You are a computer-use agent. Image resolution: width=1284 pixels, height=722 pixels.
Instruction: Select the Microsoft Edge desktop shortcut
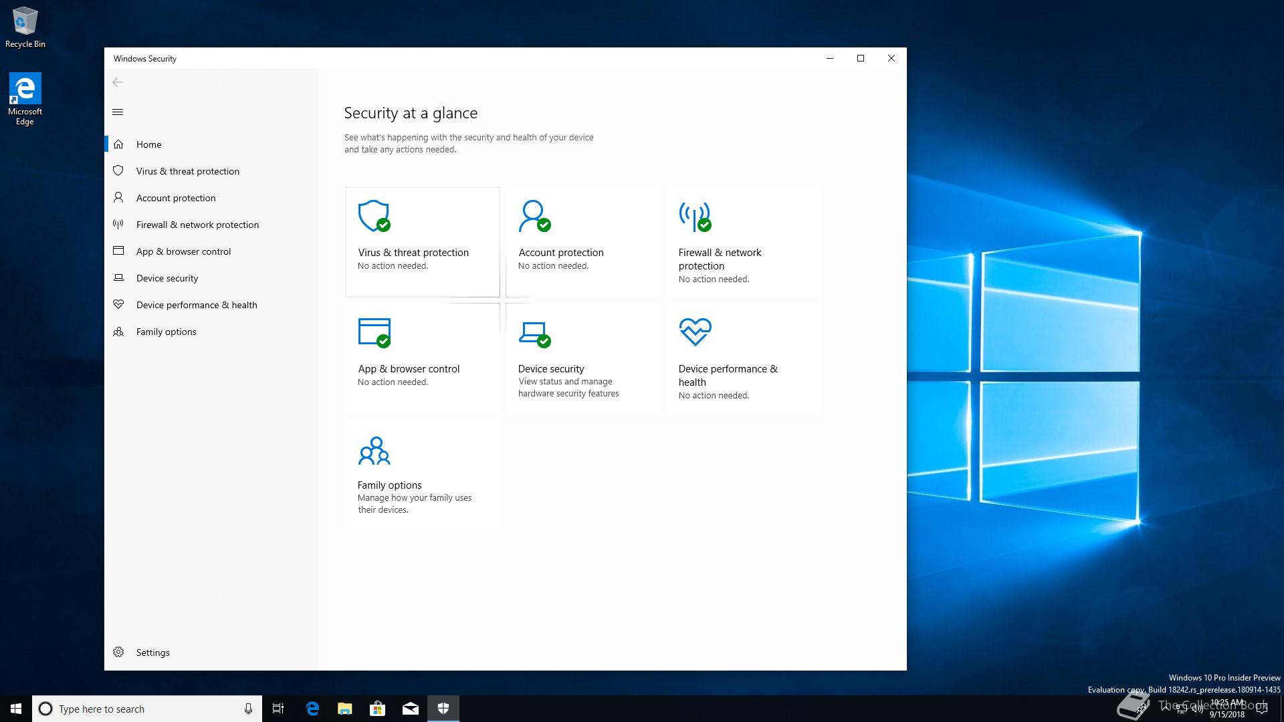coord(25,99)
